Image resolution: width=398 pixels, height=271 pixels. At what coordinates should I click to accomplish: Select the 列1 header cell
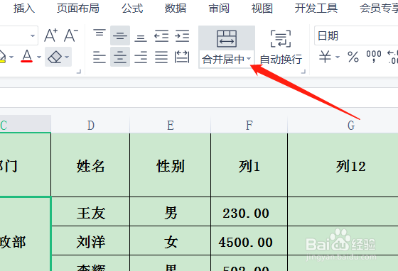(x=249, y=165)
